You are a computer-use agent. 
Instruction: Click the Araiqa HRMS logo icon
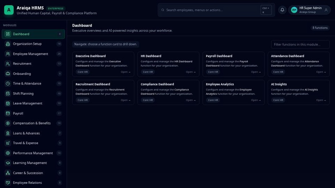point(9,10)
